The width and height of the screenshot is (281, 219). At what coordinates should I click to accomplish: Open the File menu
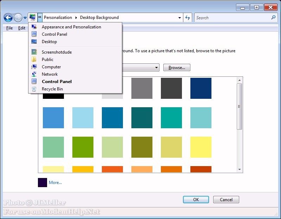coord(9,28)
